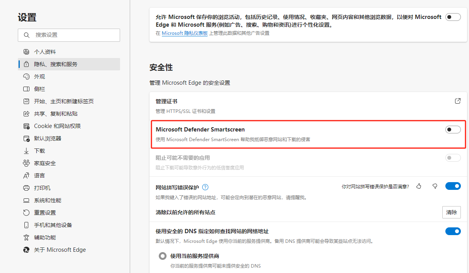This screenshot has width=469, height=273.
Task: Open 重置设置 in sidebar
Action: [x=69, y=213]
